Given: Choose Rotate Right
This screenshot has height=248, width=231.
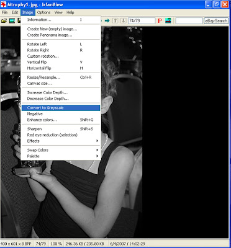Looking at the screenshot, I should 61,50.
